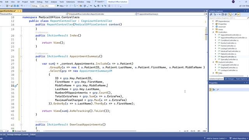Click the Search Solution Explorer input field
This screenshot has height=140, width=249.
point(228,18)
